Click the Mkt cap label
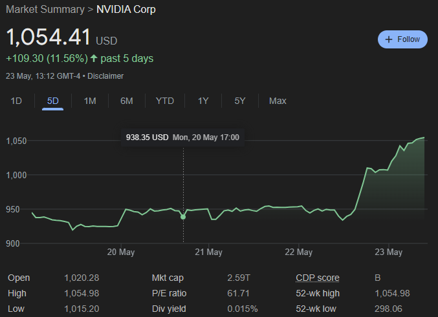 [x=168, y=278]
